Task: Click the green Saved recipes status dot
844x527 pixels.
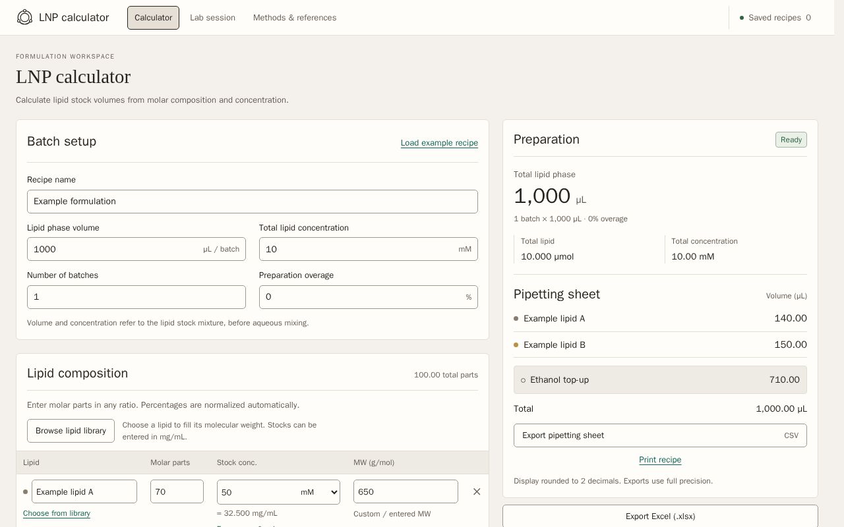Action: point(742,18)
